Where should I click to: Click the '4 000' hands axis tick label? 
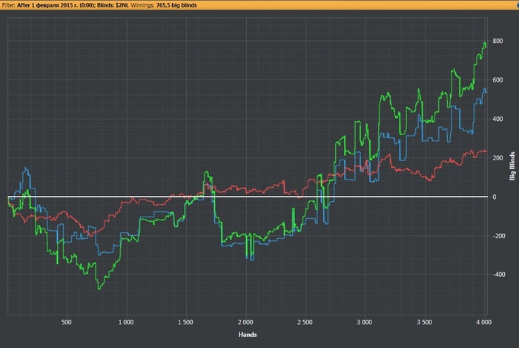(484, 322)
